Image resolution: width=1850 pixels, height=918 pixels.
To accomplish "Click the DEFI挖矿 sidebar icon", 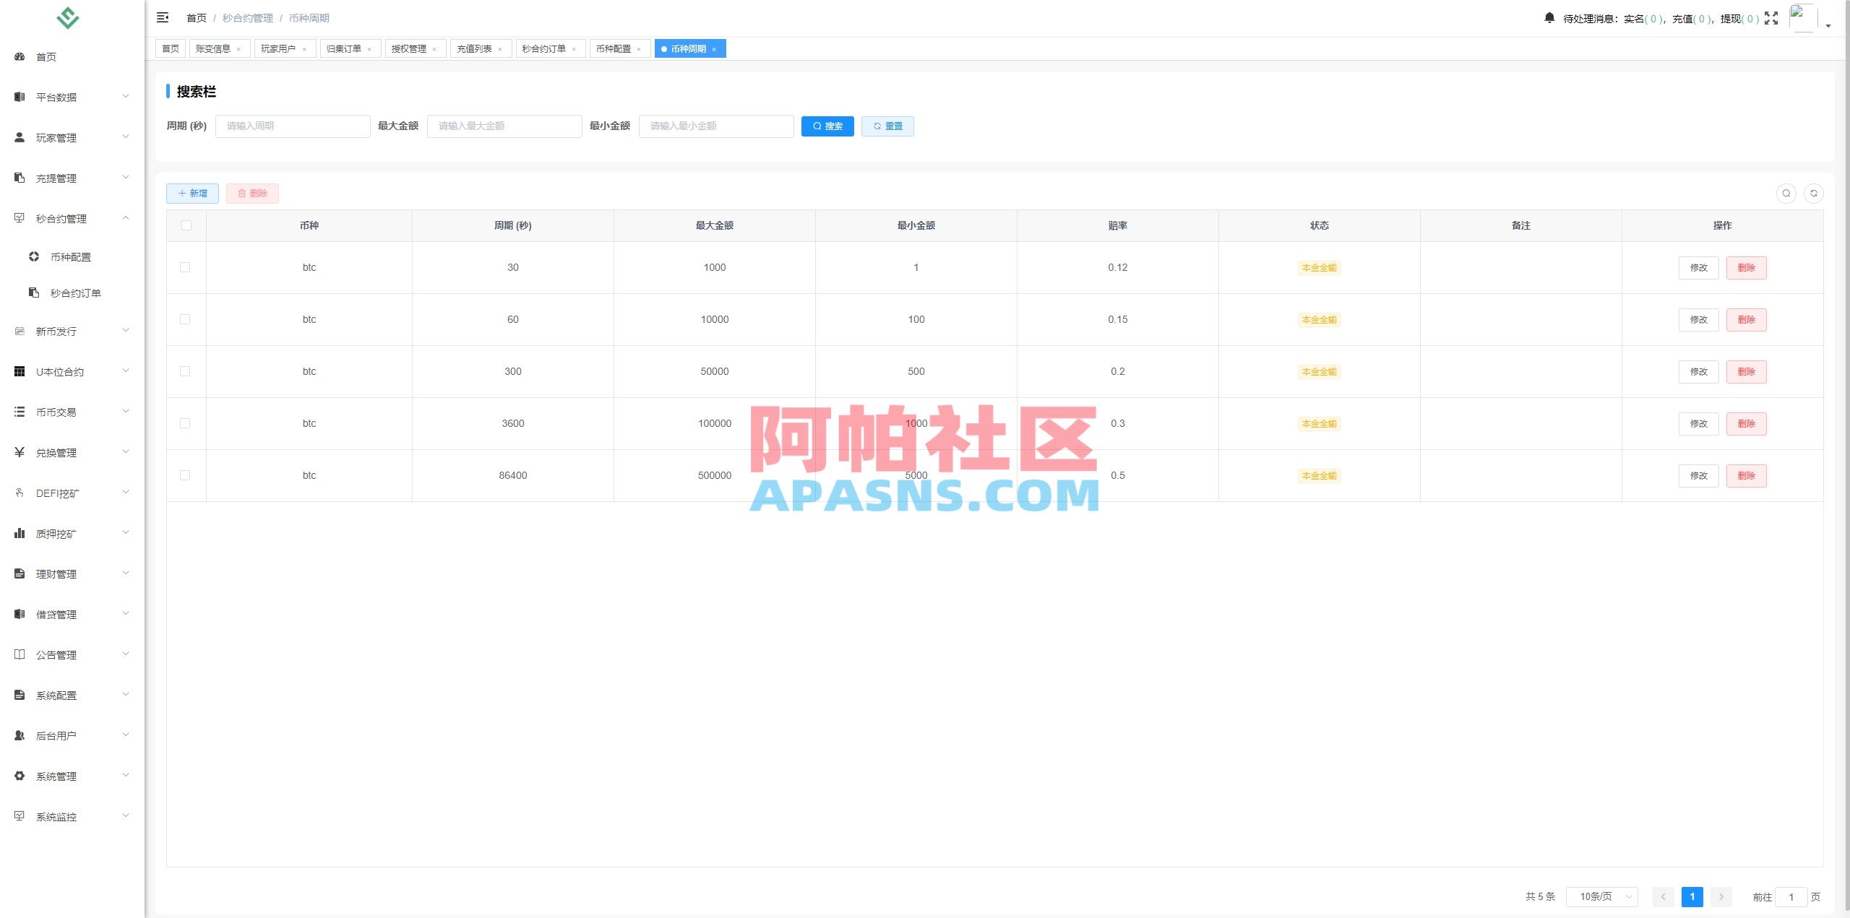I will click(x=20, y=493).
